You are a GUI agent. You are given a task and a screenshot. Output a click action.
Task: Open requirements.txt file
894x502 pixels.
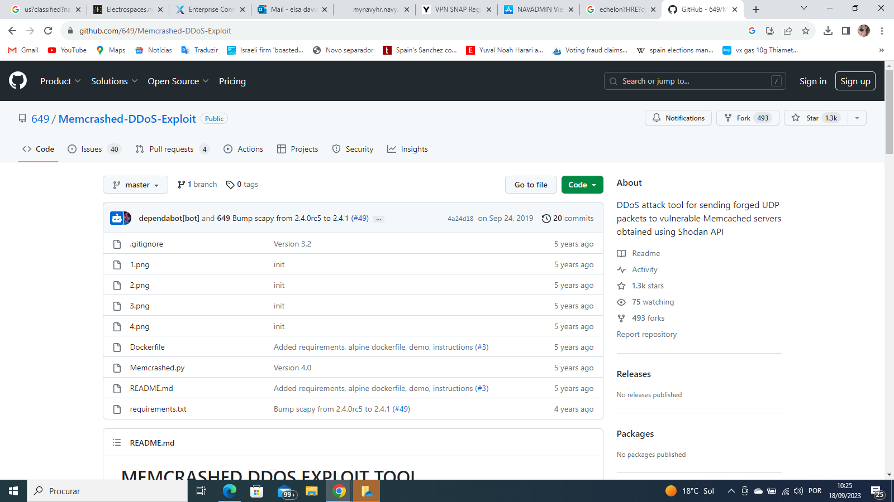[158, 409]
